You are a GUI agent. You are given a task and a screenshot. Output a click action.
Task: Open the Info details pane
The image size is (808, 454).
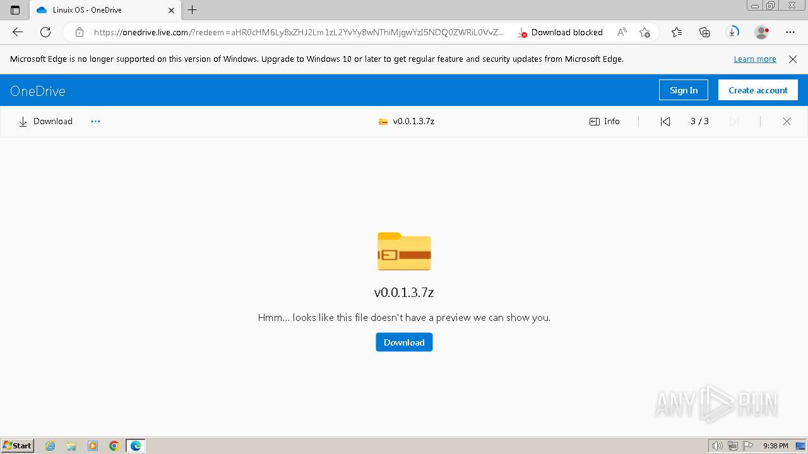coord(605,121)
